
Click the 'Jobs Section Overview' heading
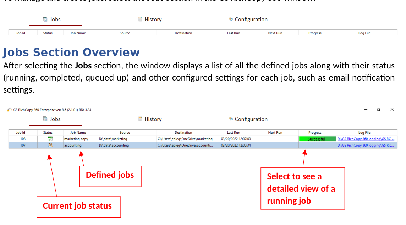(x=71, y=52)
